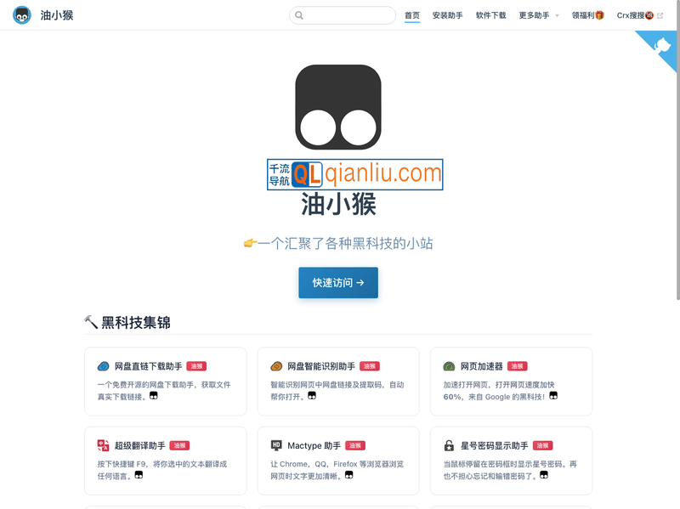This screenshot has width=680, height=509.
Task: Open 安装助手 in the navigation bar
Action: [x=447, y=15]
